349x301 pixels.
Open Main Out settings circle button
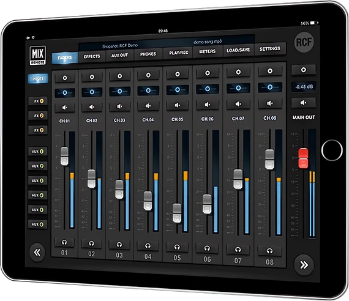(303, 70)
